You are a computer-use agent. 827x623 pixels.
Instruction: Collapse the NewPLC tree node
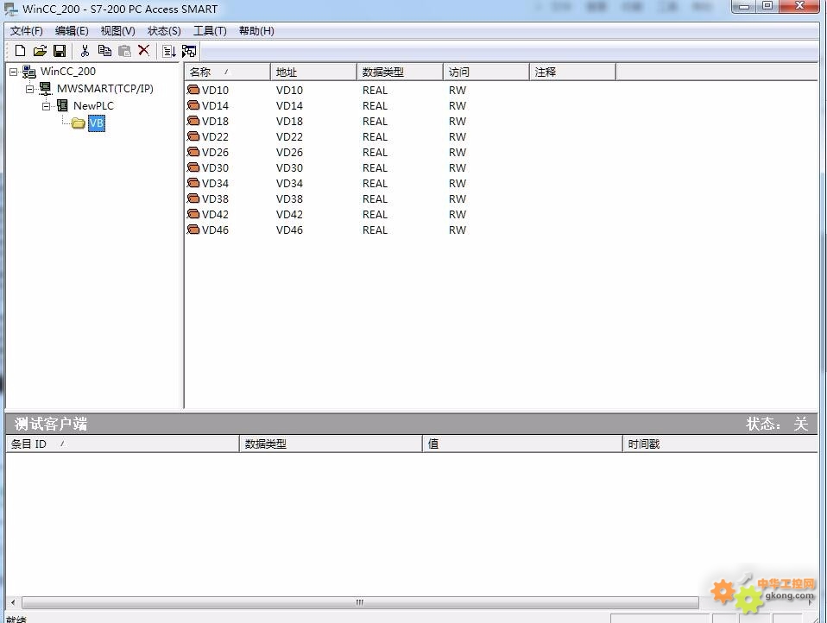click(47, 106)
